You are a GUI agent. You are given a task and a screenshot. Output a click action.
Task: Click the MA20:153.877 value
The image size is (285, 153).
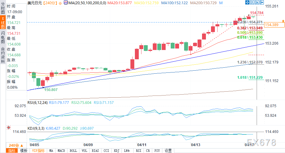tap(120, 3)
